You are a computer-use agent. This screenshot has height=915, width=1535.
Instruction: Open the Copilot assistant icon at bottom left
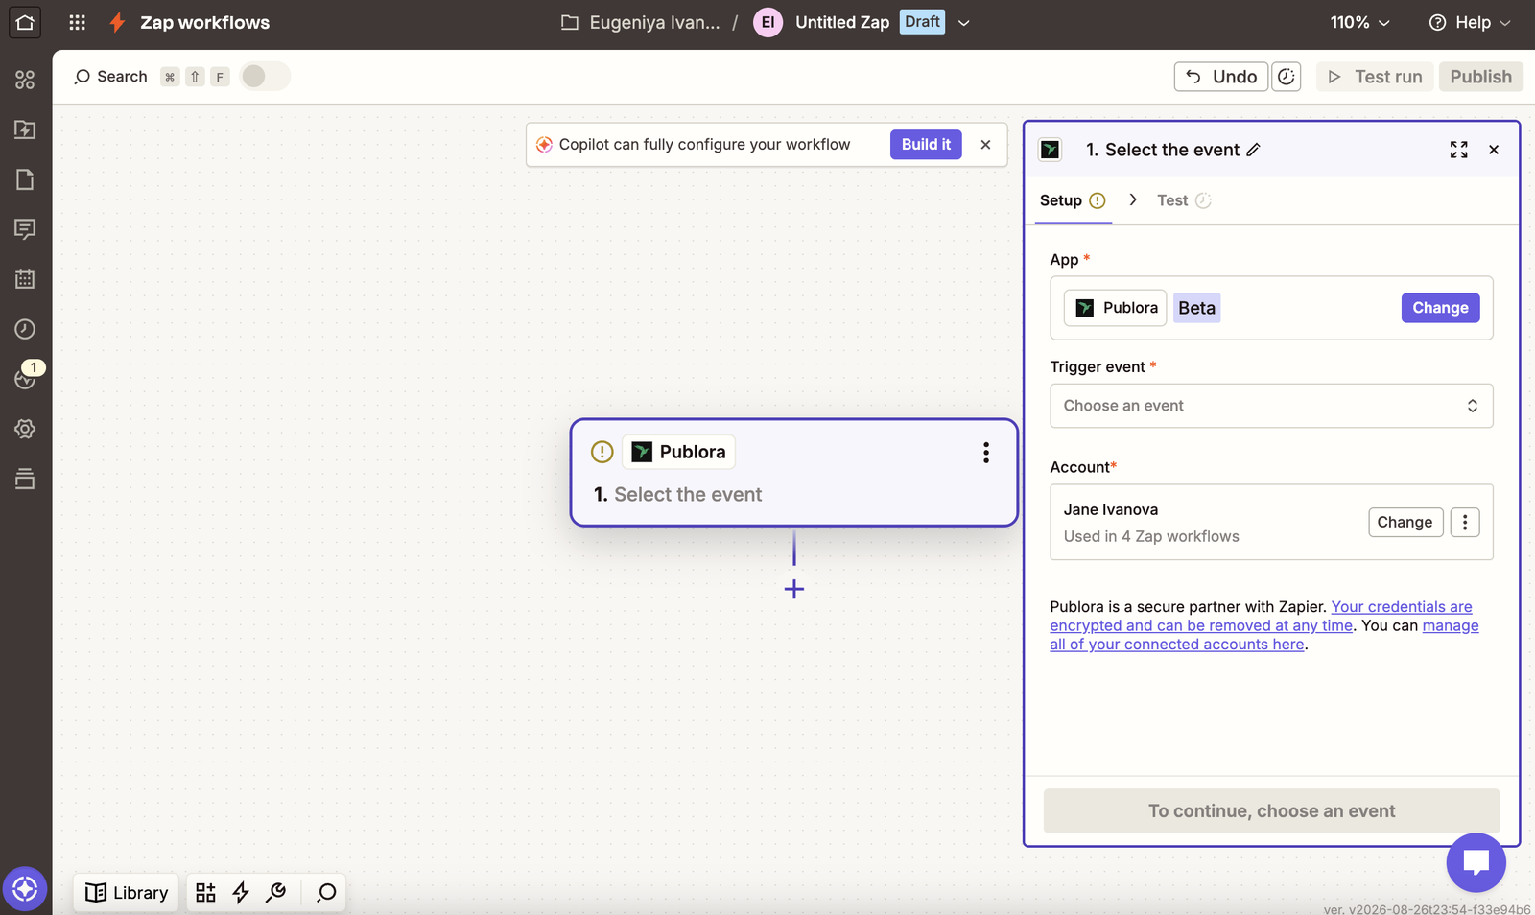click(x=25, y=889)
